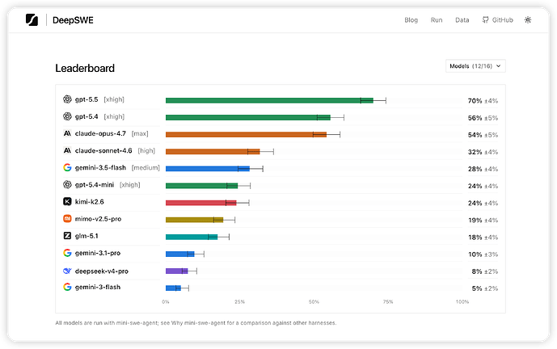The height and width of the screenshot is (349, 557).
Task: Open the Blog page
Action: [411, 20]
